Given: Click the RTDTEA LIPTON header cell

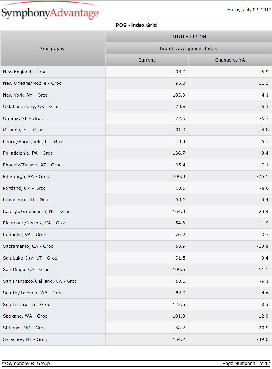Looking at the screenshot, I should [x=189, y=37].
